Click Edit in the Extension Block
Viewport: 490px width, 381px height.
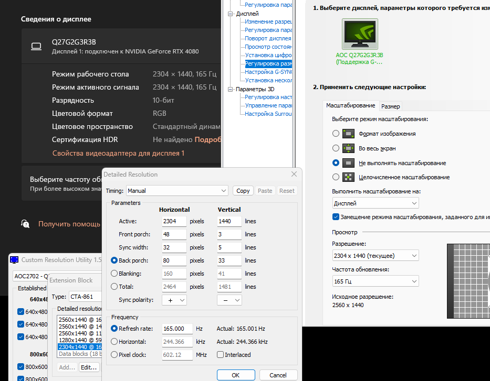coord(89,367)
